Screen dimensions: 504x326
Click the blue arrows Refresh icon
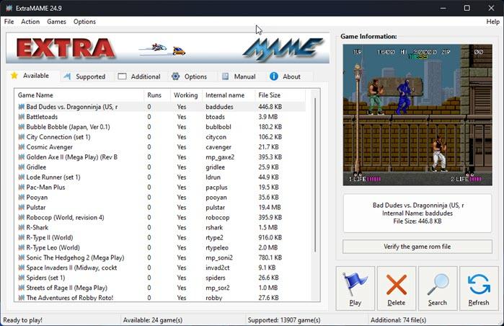coord(479,284)
